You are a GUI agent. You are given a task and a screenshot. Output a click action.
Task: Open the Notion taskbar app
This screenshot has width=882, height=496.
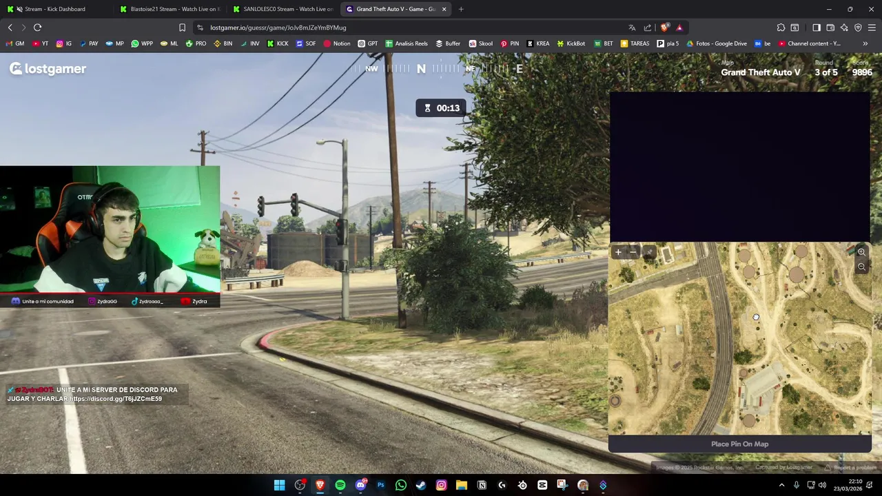click(x=482, y=485)
